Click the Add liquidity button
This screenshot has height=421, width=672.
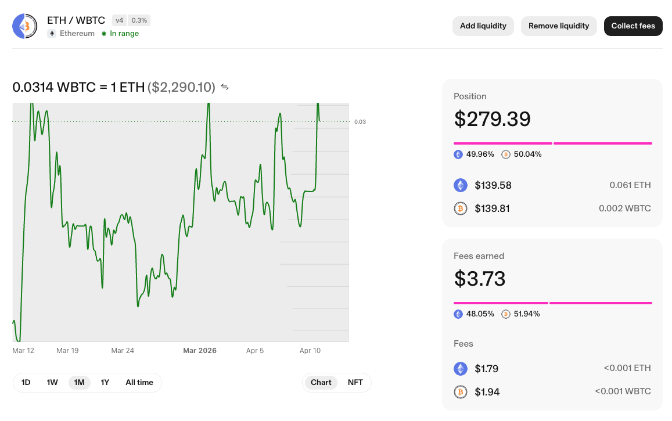tap(483, 26)
